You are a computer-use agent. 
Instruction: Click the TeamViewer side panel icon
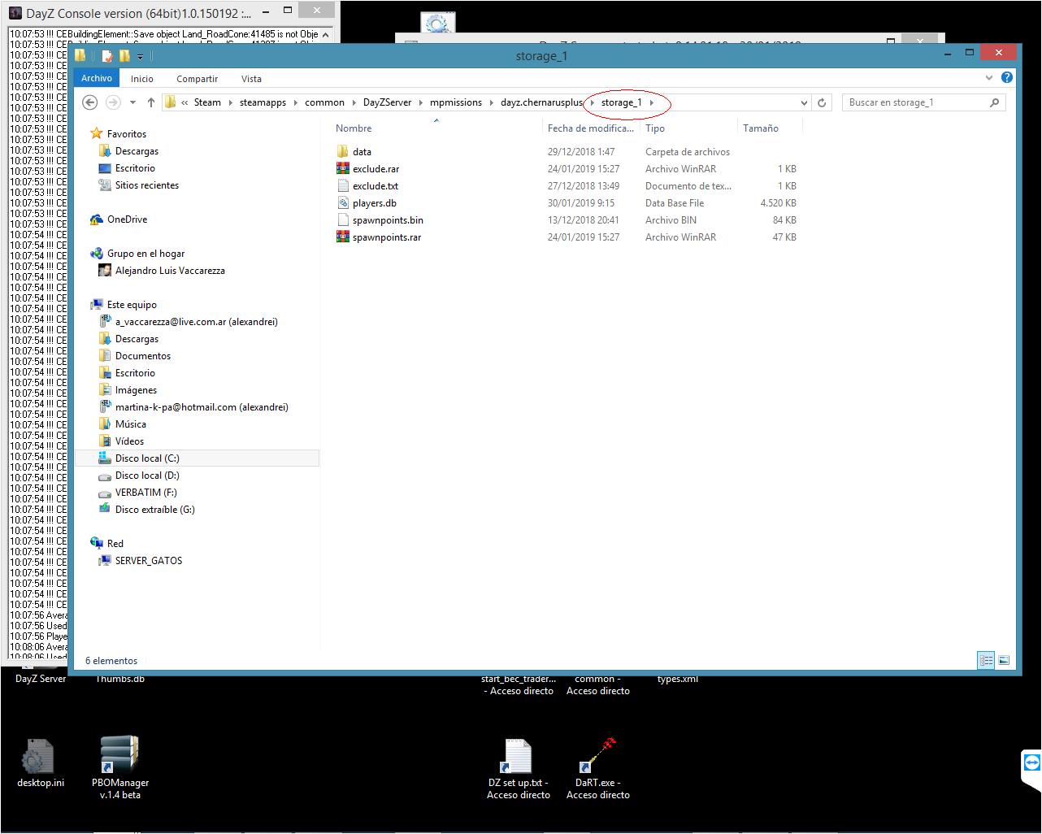(1031, 764)
